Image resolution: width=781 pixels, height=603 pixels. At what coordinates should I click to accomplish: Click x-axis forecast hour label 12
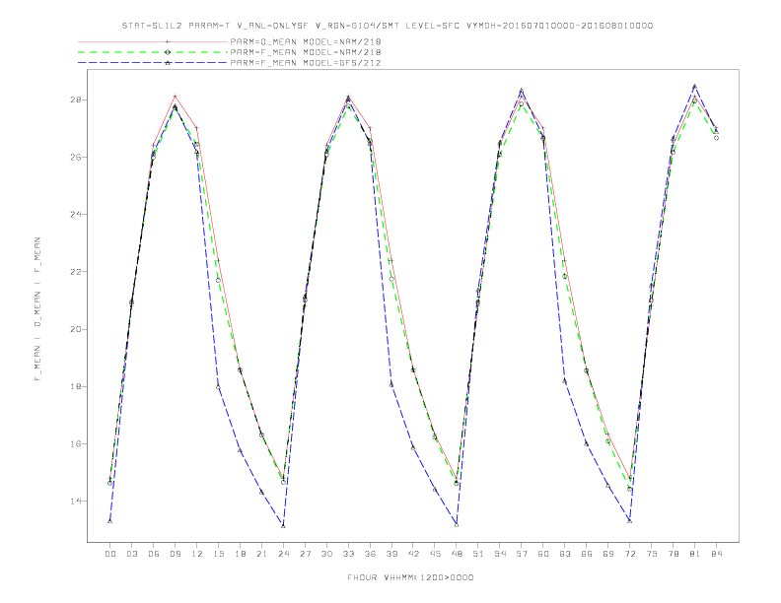(x=197, y=554)
